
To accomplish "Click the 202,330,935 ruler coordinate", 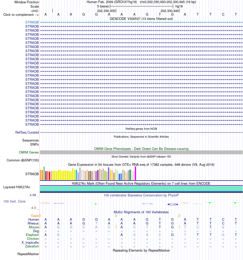I will coord(106,11).
